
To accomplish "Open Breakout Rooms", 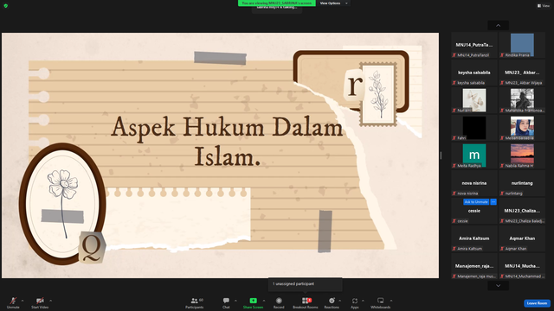I will [x=306, y=302].
